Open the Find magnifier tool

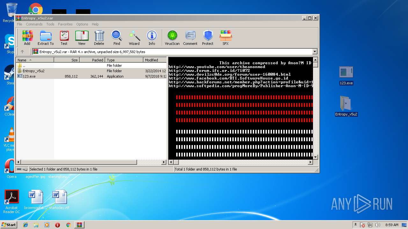pos(117,38)
